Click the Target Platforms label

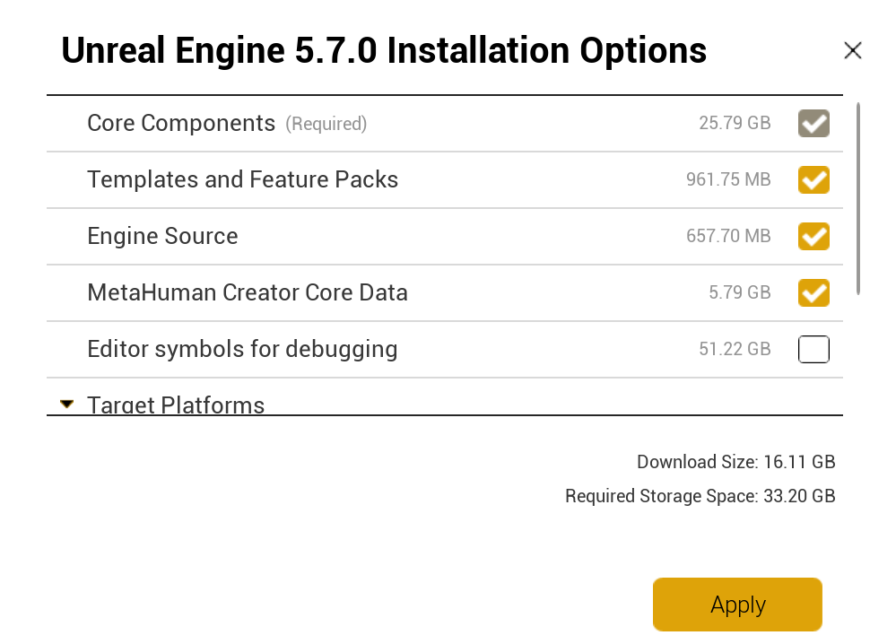point(176,405)
